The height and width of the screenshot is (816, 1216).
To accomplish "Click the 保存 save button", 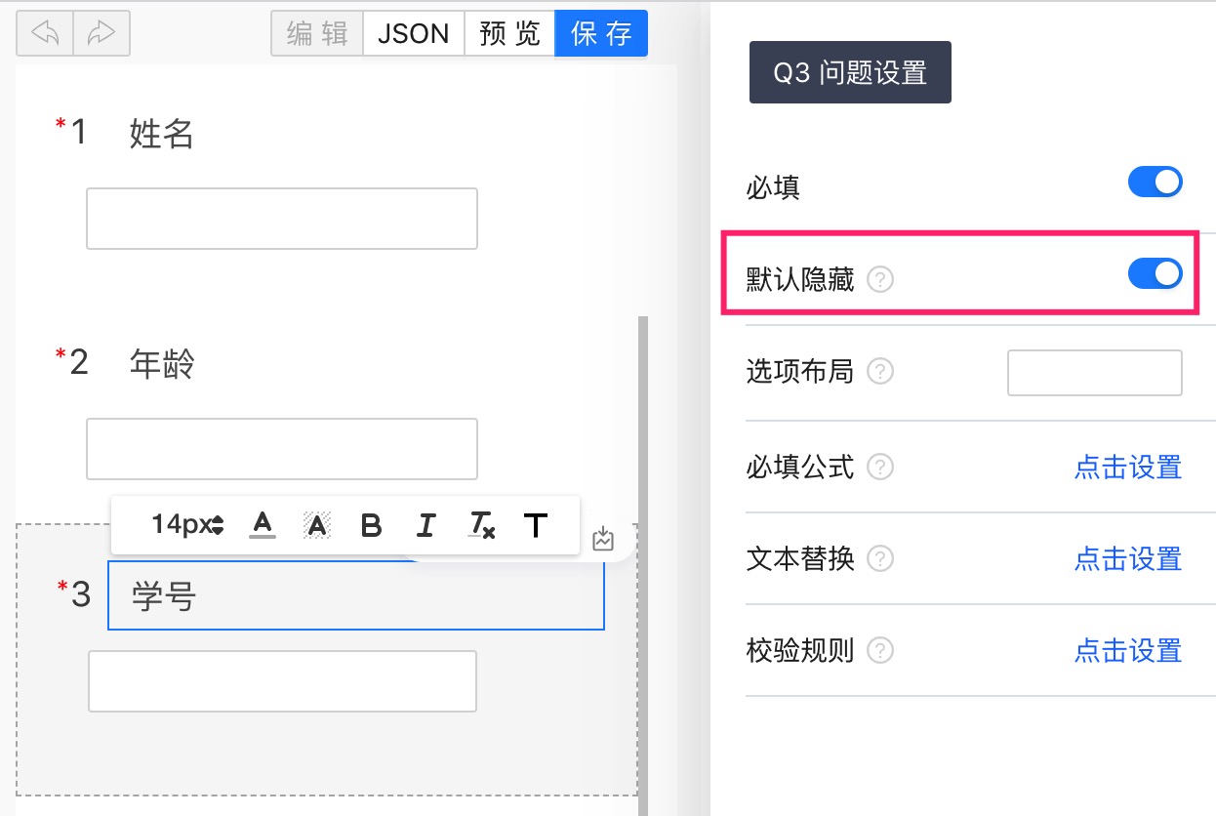I will pyautogui.click(x=601, y=33).
